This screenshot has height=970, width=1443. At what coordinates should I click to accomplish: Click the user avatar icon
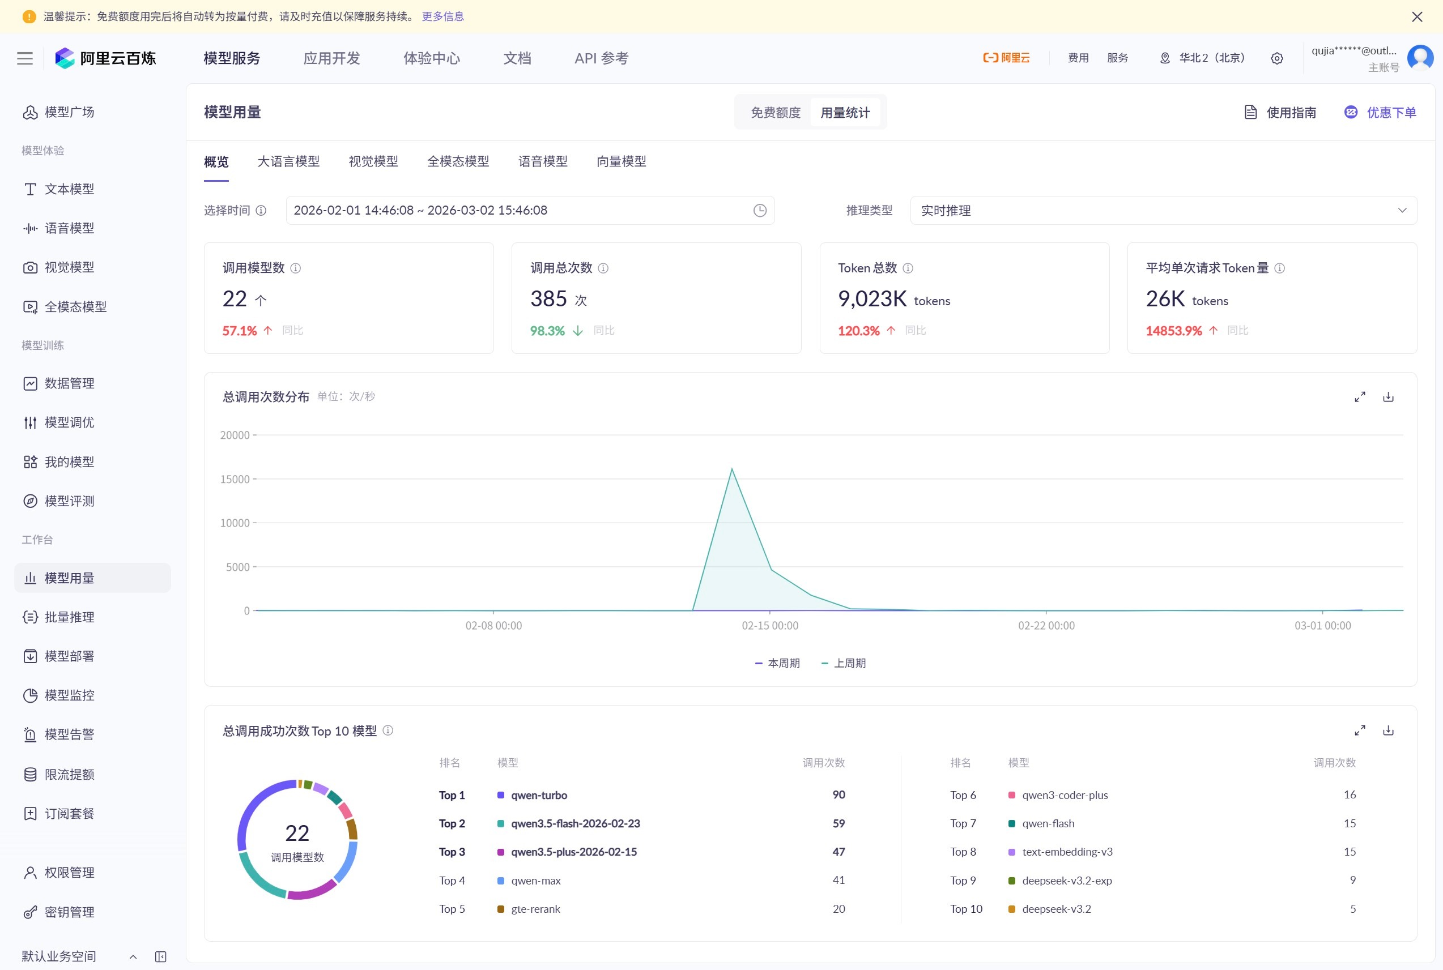tap(1420, 58)
